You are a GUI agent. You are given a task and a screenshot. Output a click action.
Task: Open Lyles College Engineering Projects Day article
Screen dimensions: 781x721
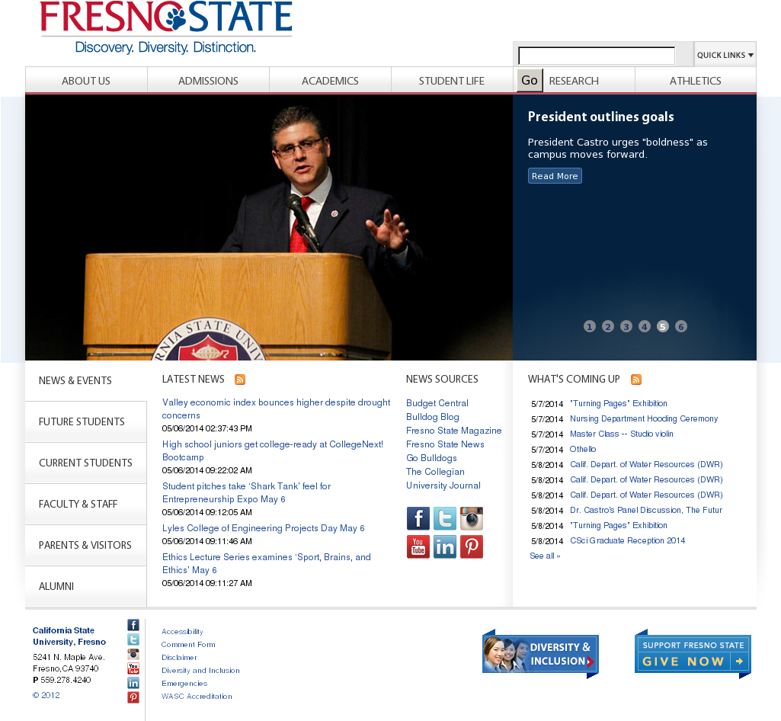coord(263,528)
